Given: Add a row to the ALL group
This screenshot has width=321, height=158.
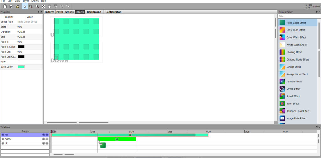Looking at the screenshot, I should (x=44, y=135).
